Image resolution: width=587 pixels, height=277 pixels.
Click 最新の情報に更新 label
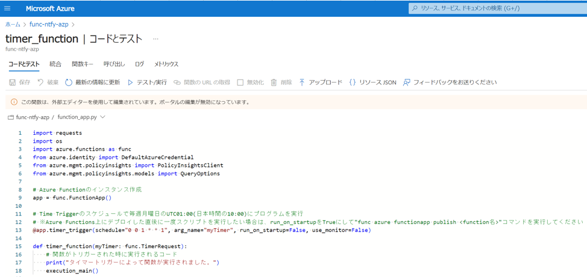pyautogui.click(x=98, y=82)
